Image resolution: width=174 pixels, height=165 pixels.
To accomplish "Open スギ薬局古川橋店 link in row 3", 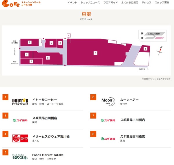I will [x=45, y=118].
